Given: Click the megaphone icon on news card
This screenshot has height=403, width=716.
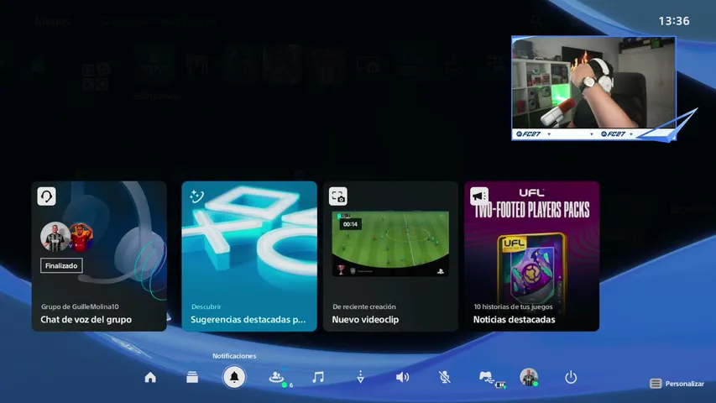Looking at the screenshot, I should tap(479, 196).
